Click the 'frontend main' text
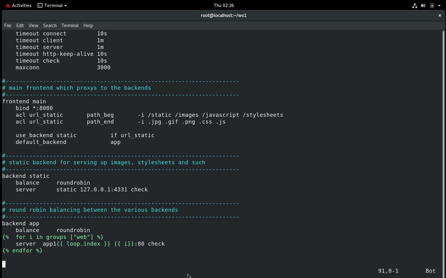 click(24, 101)
